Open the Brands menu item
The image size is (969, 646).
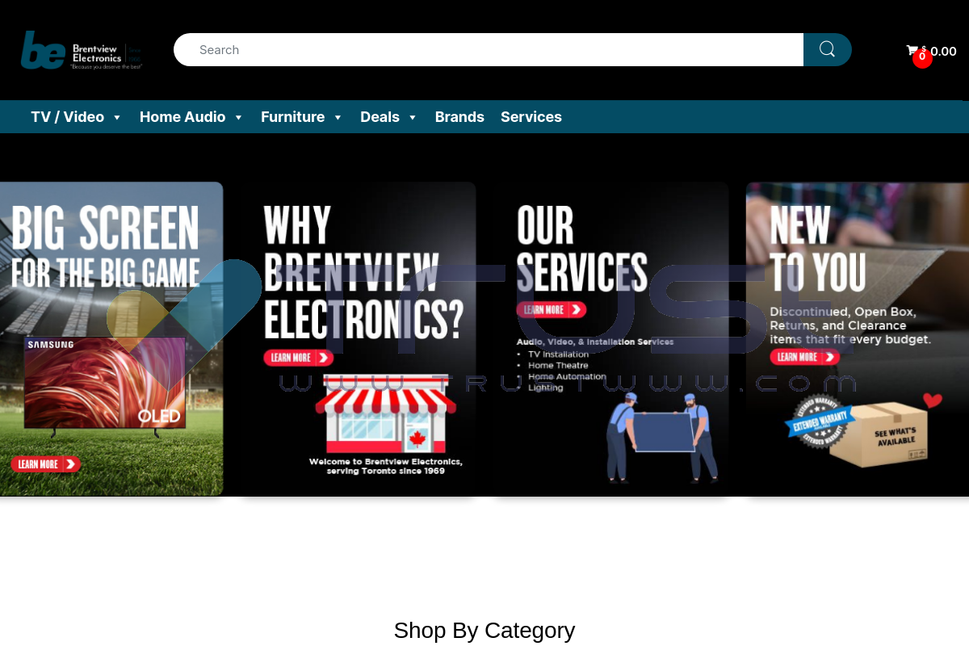coord(459,117)
